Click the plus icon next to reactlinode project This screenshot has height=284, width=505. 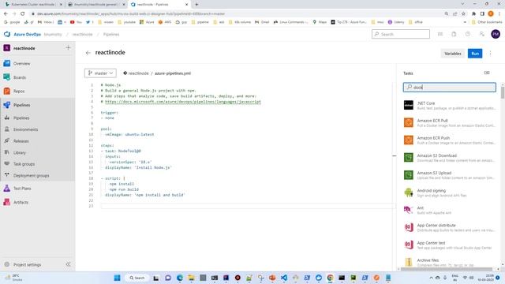[68, 47]
